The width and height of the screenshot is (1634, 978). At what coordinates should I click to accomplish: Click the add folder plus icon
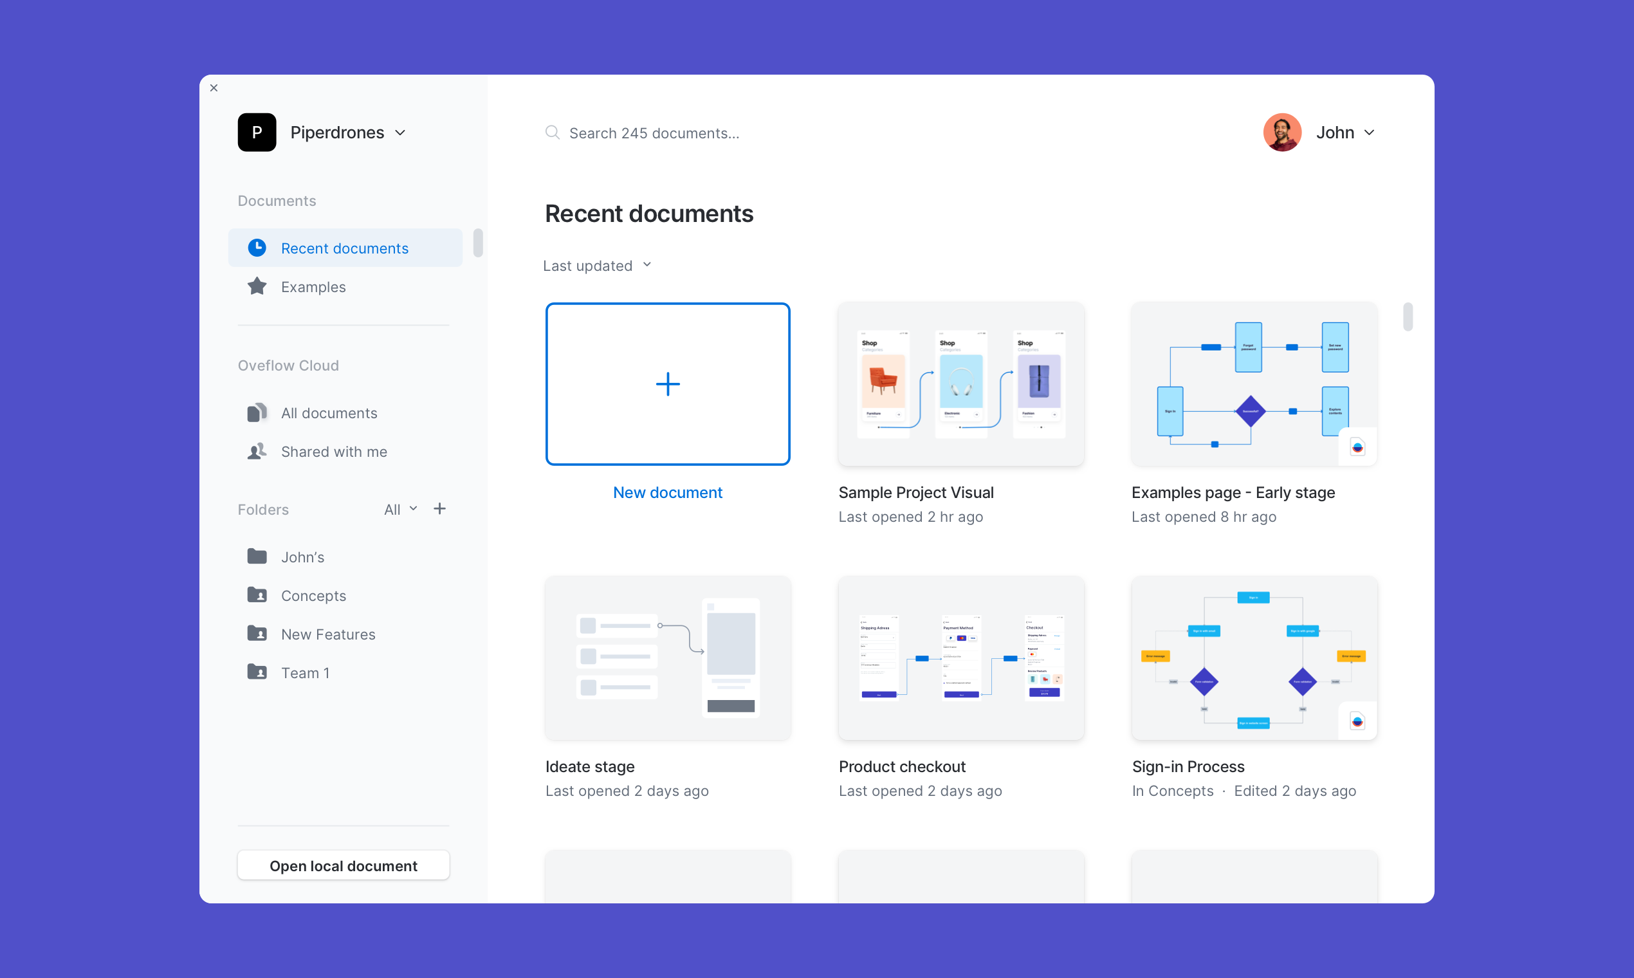tap(439, 509)
